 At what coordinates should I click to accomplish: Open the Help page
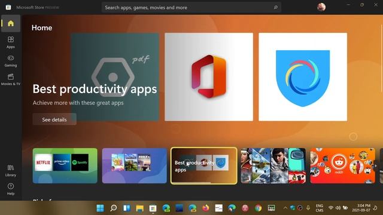pos(11,189)
